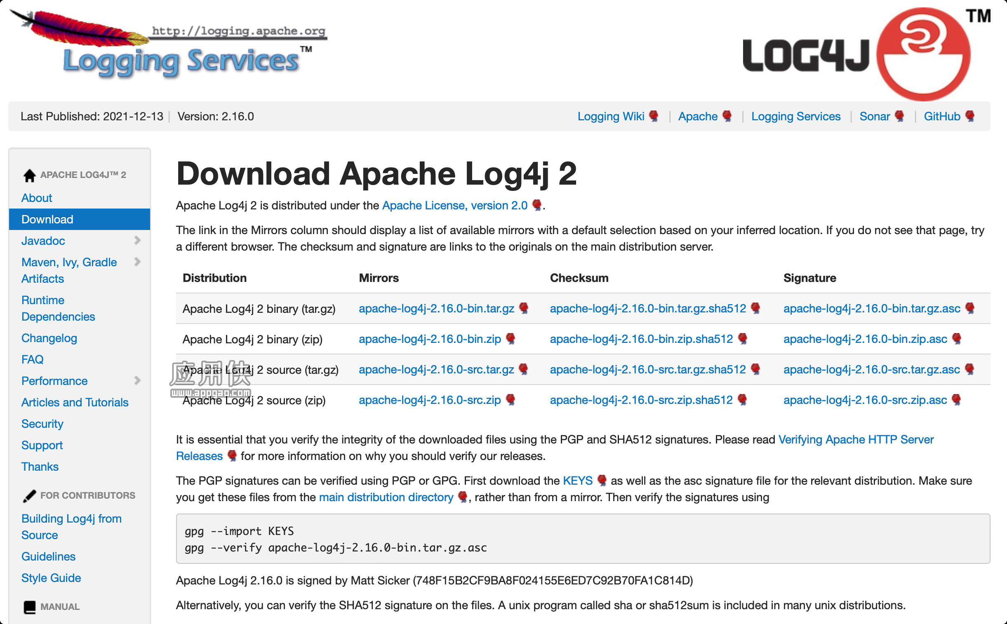Open the Security sidebar page

tap(42, 424)
